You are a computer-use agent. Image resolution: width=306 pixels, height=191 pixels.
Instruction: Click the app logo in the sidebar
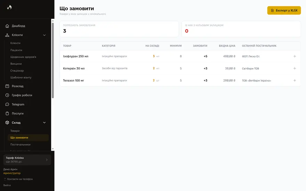(x=9, y=7)
